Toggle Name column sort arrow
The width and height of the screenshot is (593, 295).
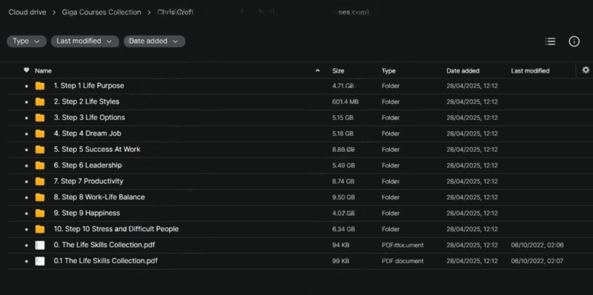pos(318,70)
